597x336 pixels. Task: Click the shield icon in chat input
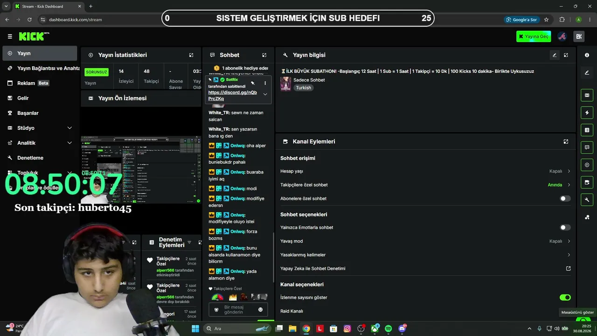pos(216,309)
